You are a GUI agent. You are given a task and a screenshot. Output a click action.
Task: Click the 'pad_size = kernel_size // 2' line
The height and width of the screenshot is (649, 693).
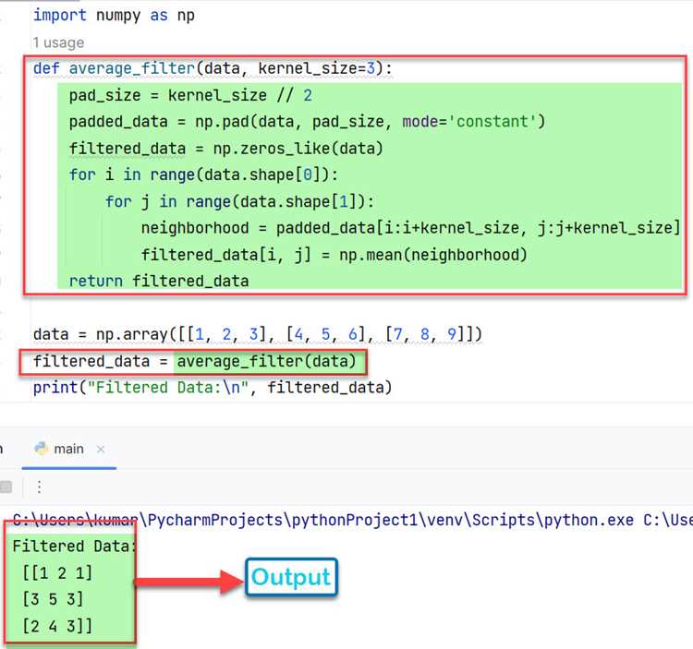coord(190,95)
